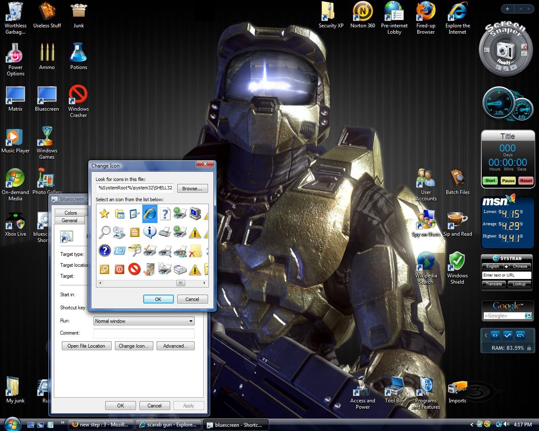Click the Comment text field
Image resolution: width=539 pixels, height=431 pixels.
pyautogui.click(x=144, y=333)
